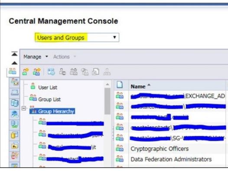Click the remove user toolbar icon
This screenshot has width=228, height=171.
click(x=62, y=71)
